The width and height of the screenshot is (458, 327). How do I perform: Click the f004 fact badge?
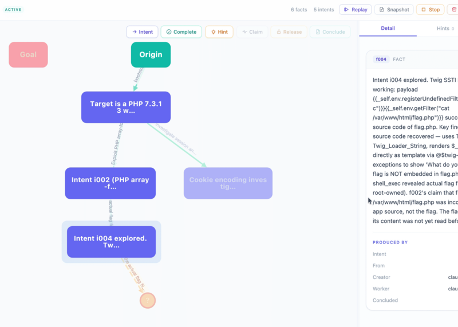click(381, 60)
